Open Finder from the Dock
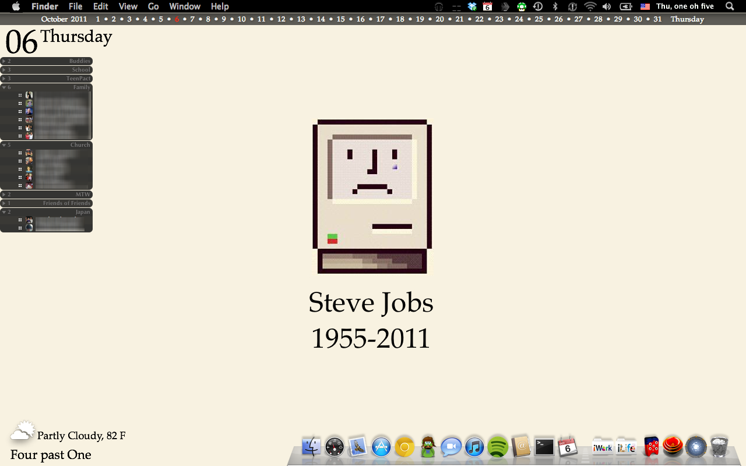Image resolution: width=746 pixels, height=466 pixels. [312, 447]
